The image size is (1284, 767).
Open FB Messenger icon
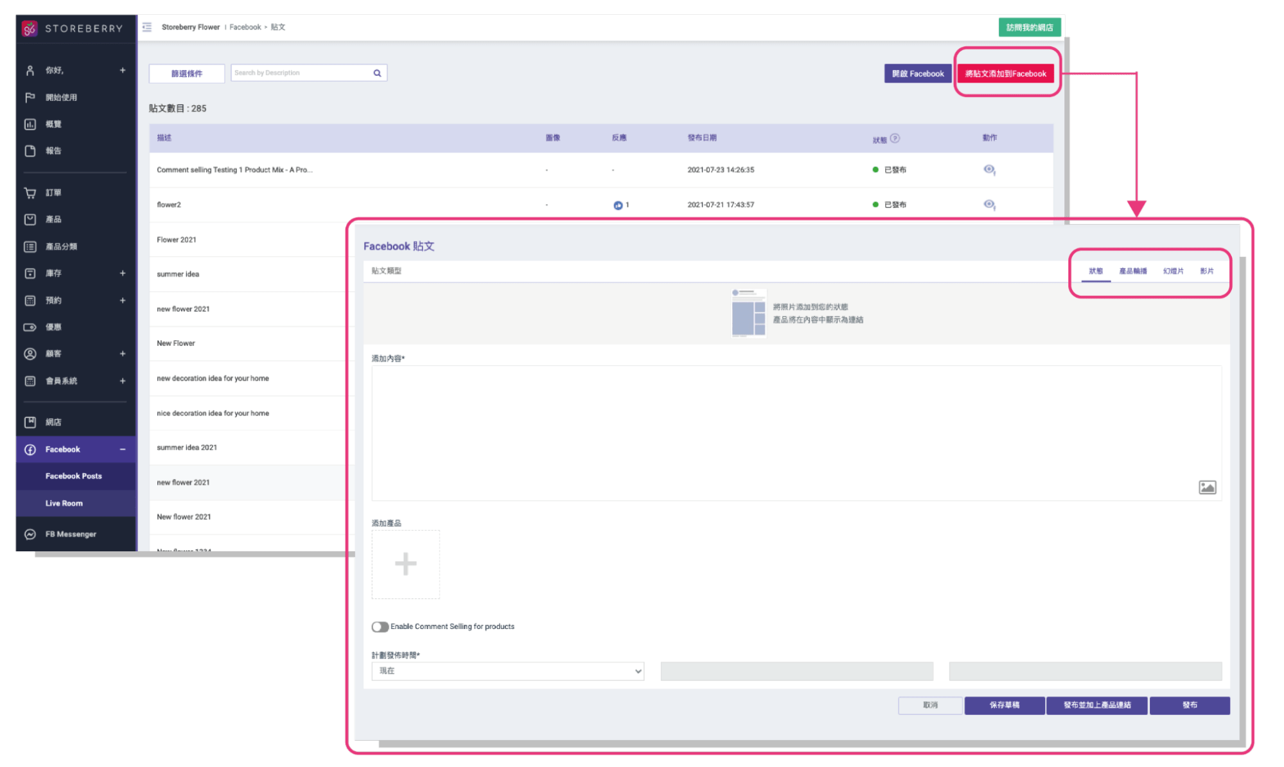pos(30,534)
